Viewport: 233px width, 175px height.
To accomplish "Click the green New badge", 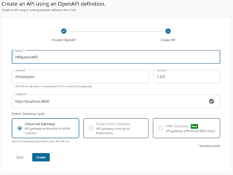I will [194, 126].
